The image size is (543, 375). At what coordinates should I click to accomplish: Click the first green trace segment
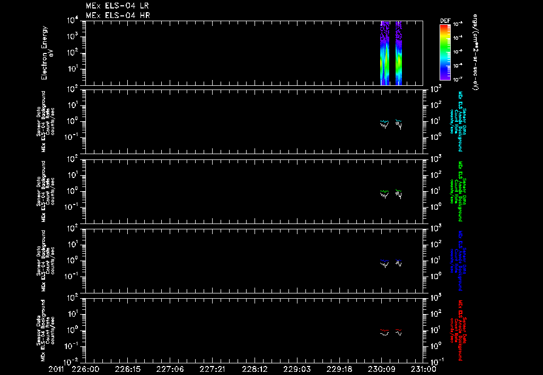[384, 191]
